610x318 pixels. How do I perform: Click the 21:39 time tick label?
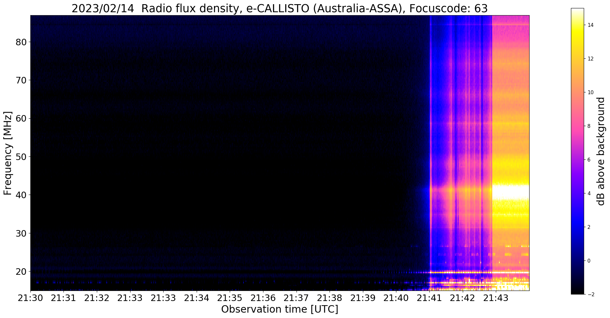363,298
